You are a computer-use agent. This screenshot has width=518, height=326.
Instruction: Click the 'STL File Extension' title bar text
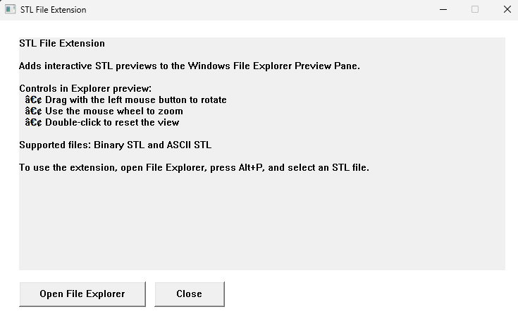point(53,10)
